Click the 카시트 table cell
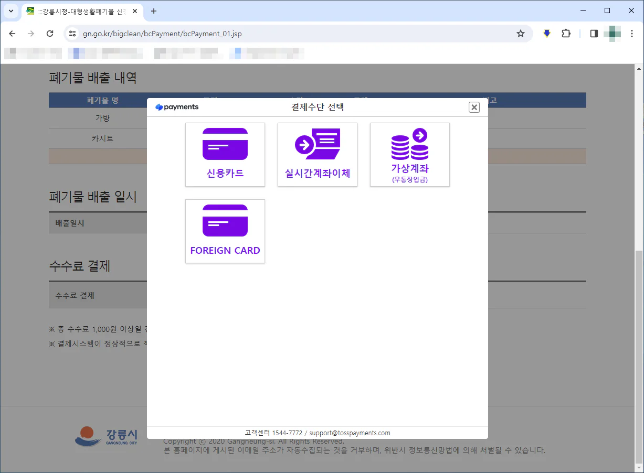Screen dimensions: 644x473 pyautogui.click(x=102, y=138)
